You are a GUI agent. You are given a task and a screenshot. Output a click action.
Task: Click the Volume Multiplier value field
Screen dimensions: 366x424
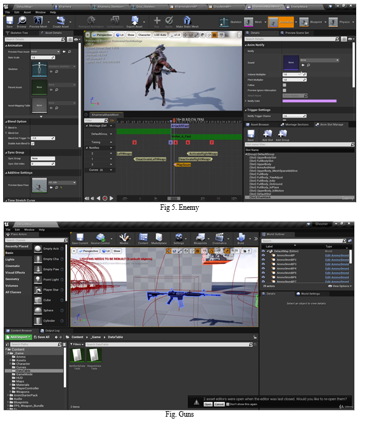point(294,74)
